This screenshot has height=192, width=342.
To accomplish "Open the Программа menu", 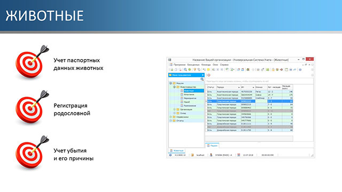I will tap(180, 65).
